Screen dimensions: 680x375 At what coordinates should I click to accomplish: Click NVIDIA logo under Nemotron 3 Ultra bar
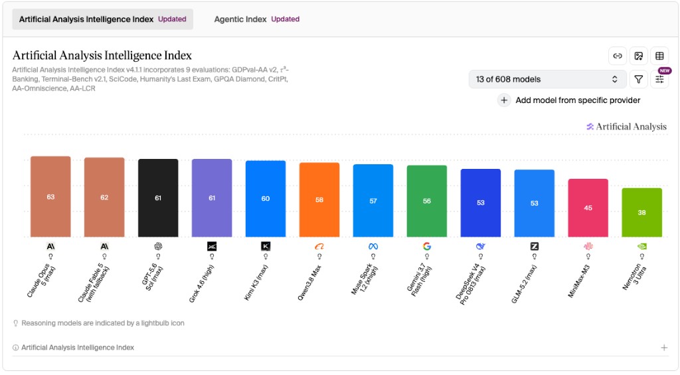[x=642, y=247]
